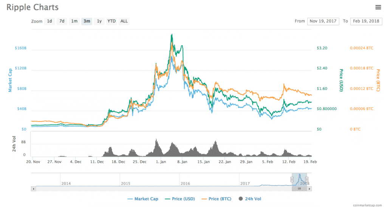Click the navigator scrollbar thumb
The width and height of the screenshot is (387, 207).
click(x=299, y=188)
